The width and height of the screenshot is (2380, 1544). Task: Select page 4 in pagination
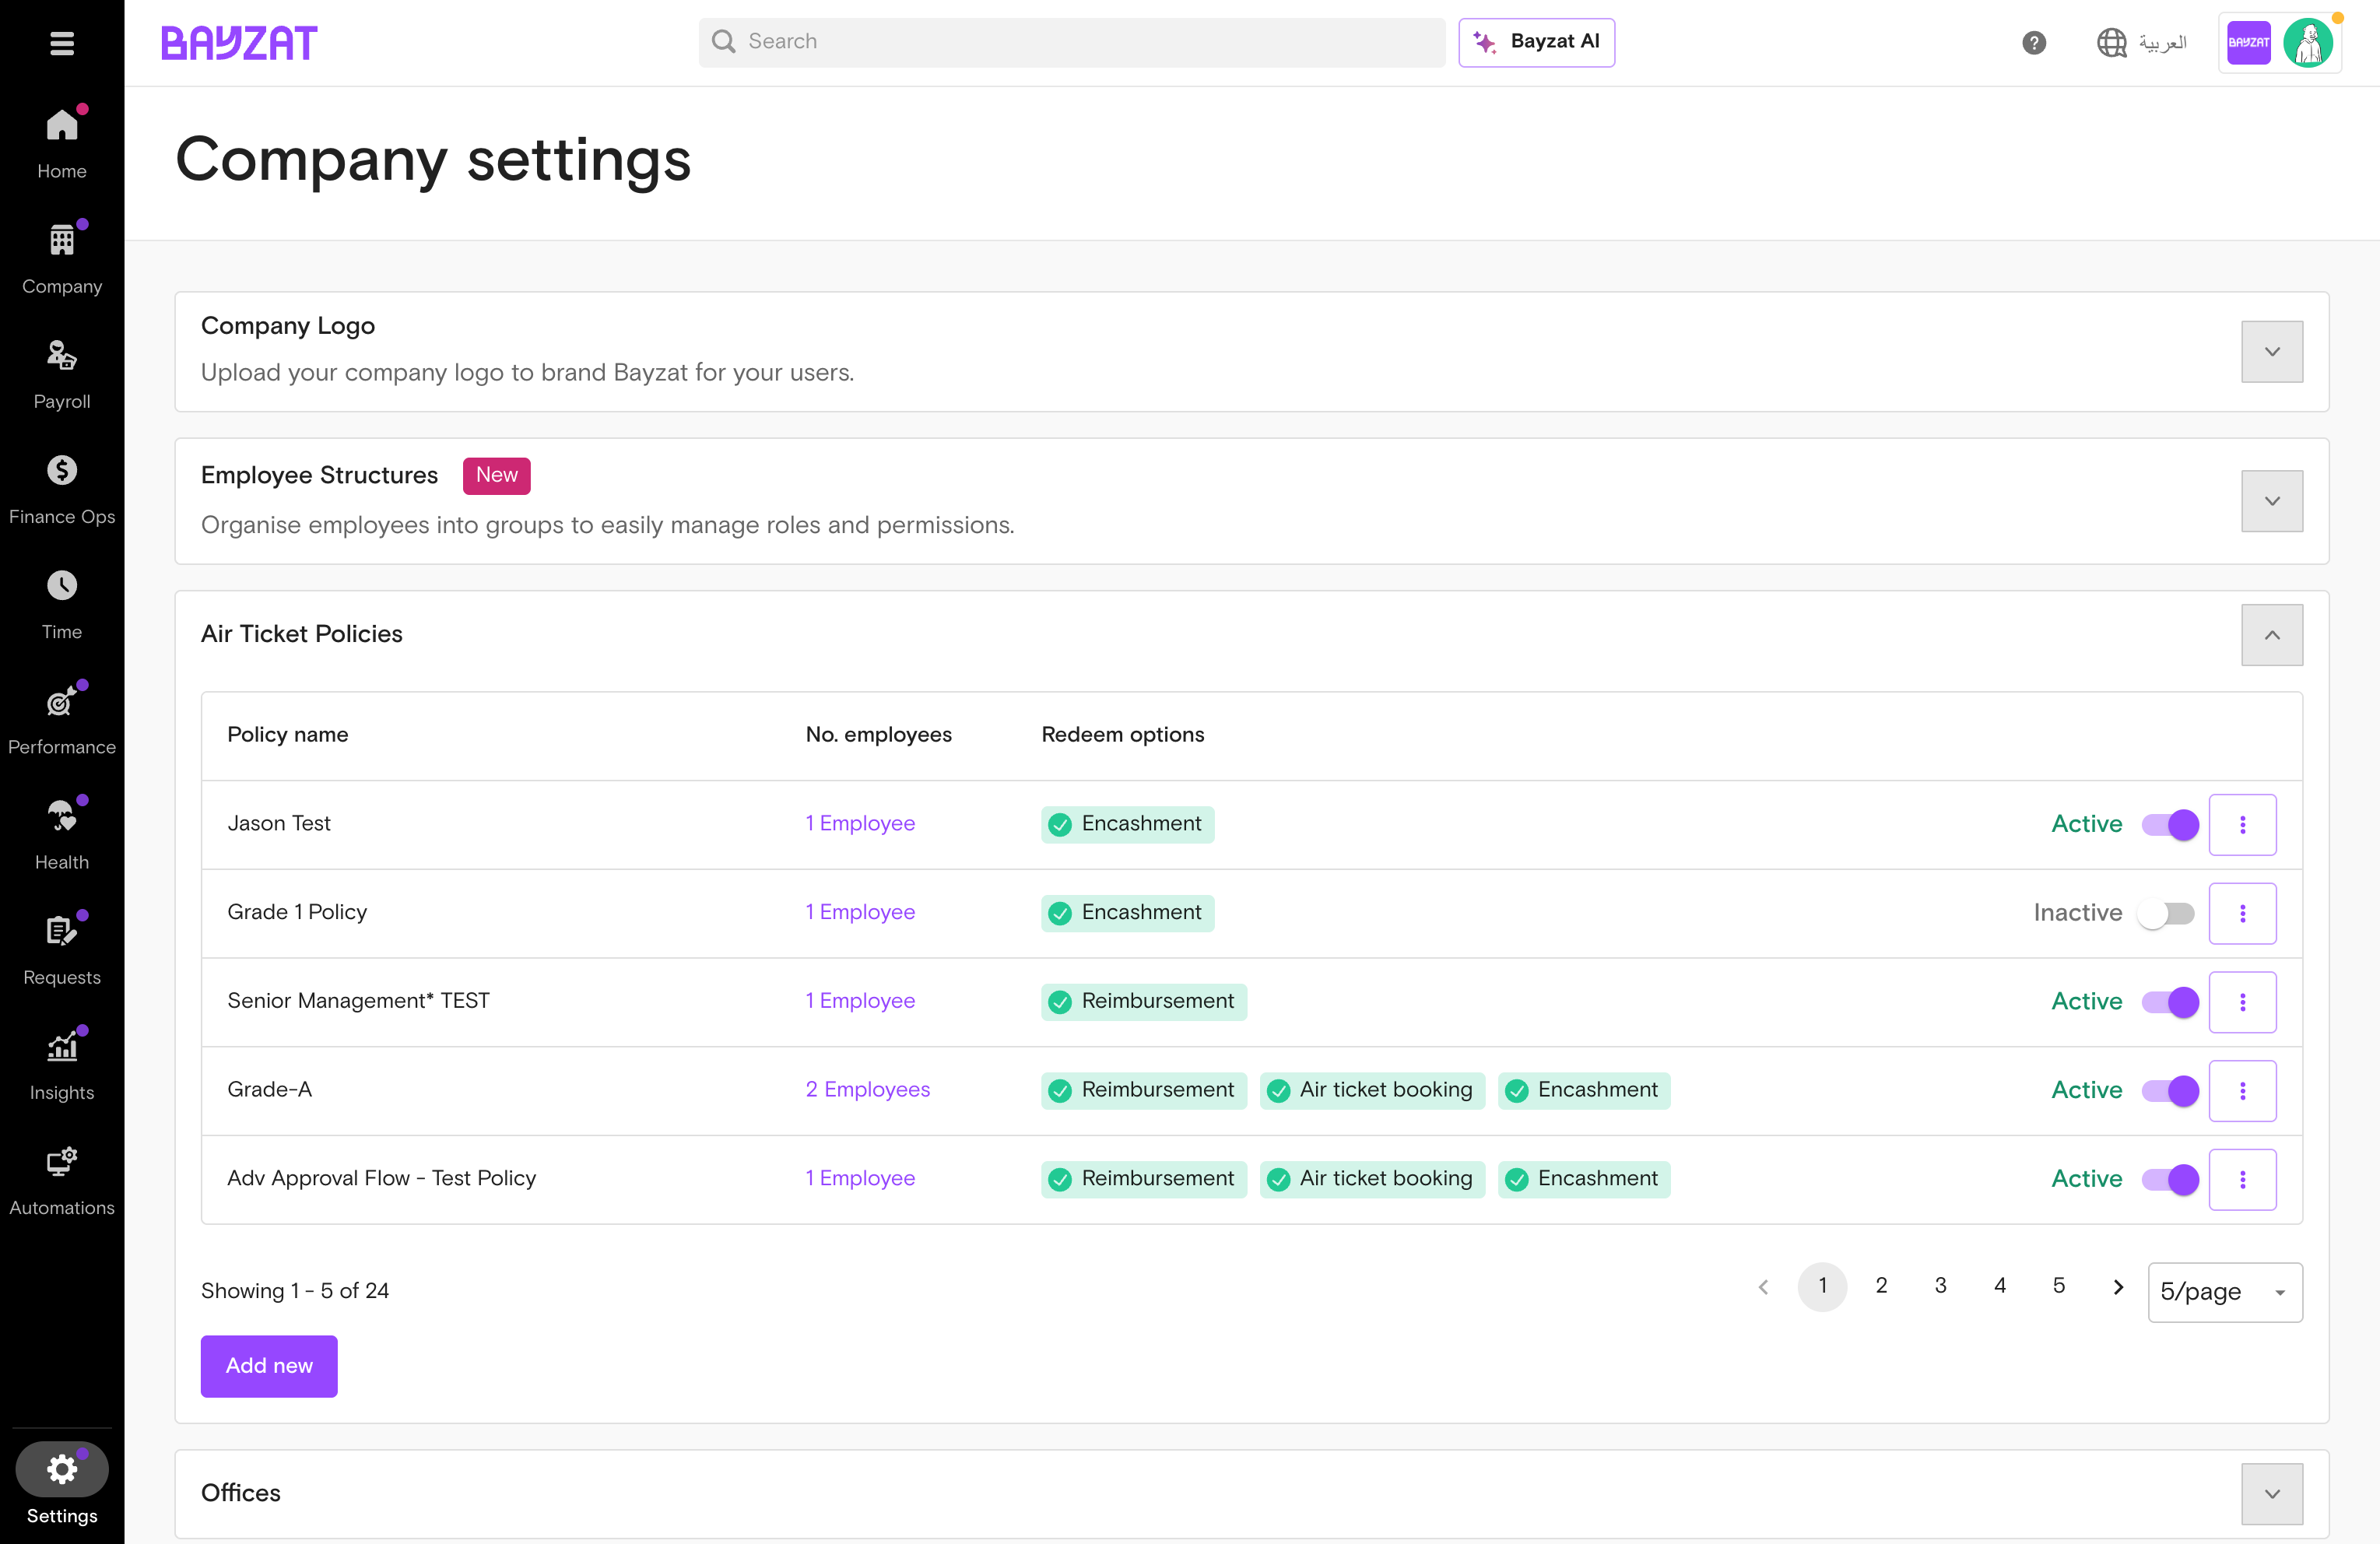click(x=1999, y=1286)
